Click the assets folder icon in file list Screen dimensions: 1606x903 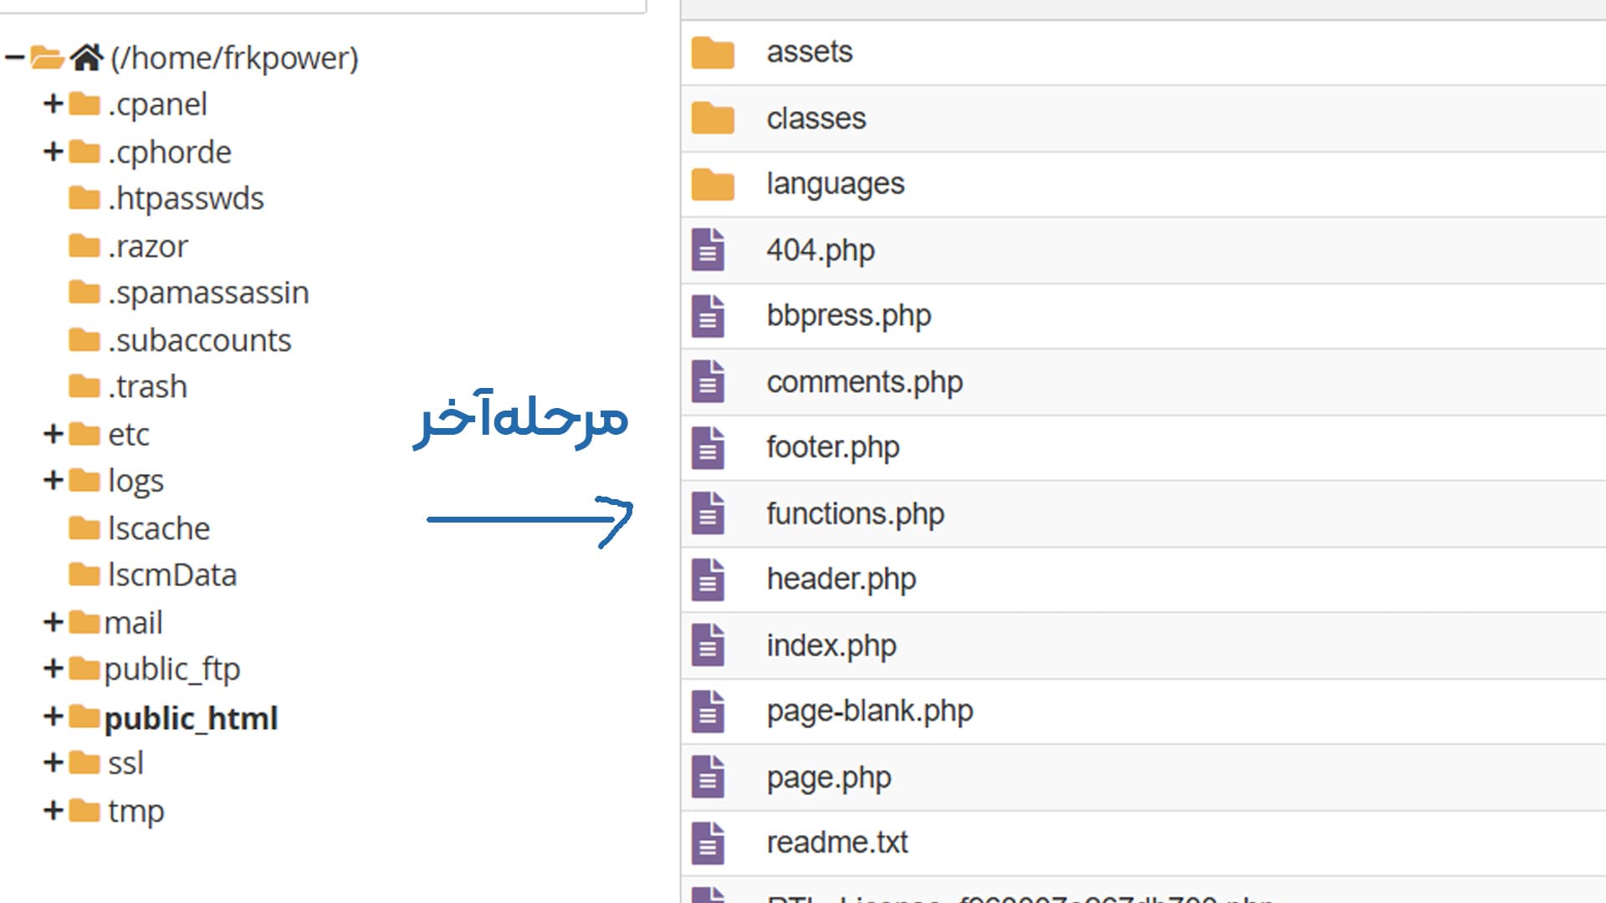pyautogui.click(x=713, y=53)
